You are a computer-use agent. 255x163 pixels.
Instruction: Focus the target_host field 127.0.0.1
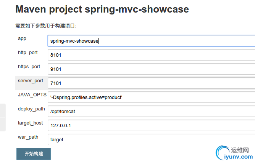151,126
